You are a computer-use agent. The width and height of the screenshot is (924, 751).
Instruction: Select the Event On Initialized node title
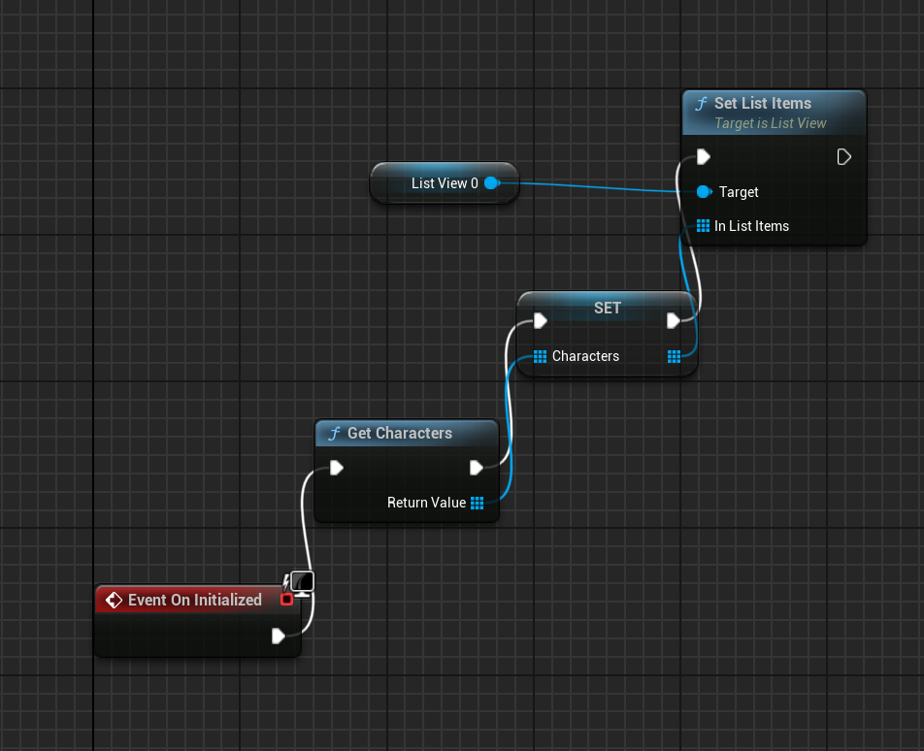(x=194, y=600)
